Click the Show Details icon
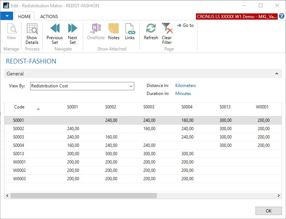This screenshot has height=219, width=286. tap(32, 29)
